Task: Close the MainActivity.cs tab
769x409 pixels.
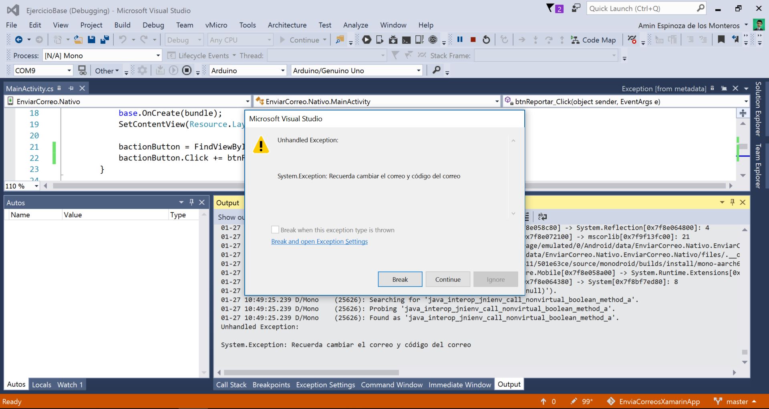Action: 82,88
